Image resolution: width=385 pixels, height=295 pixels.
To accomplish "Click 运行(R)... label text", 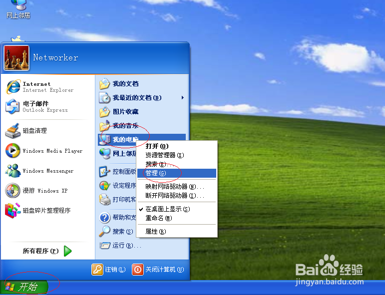I will [x=127, y=246].
